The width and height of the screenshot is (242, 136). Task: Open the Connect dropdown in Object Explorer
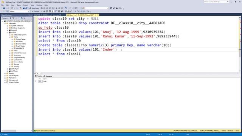[5, 18]
